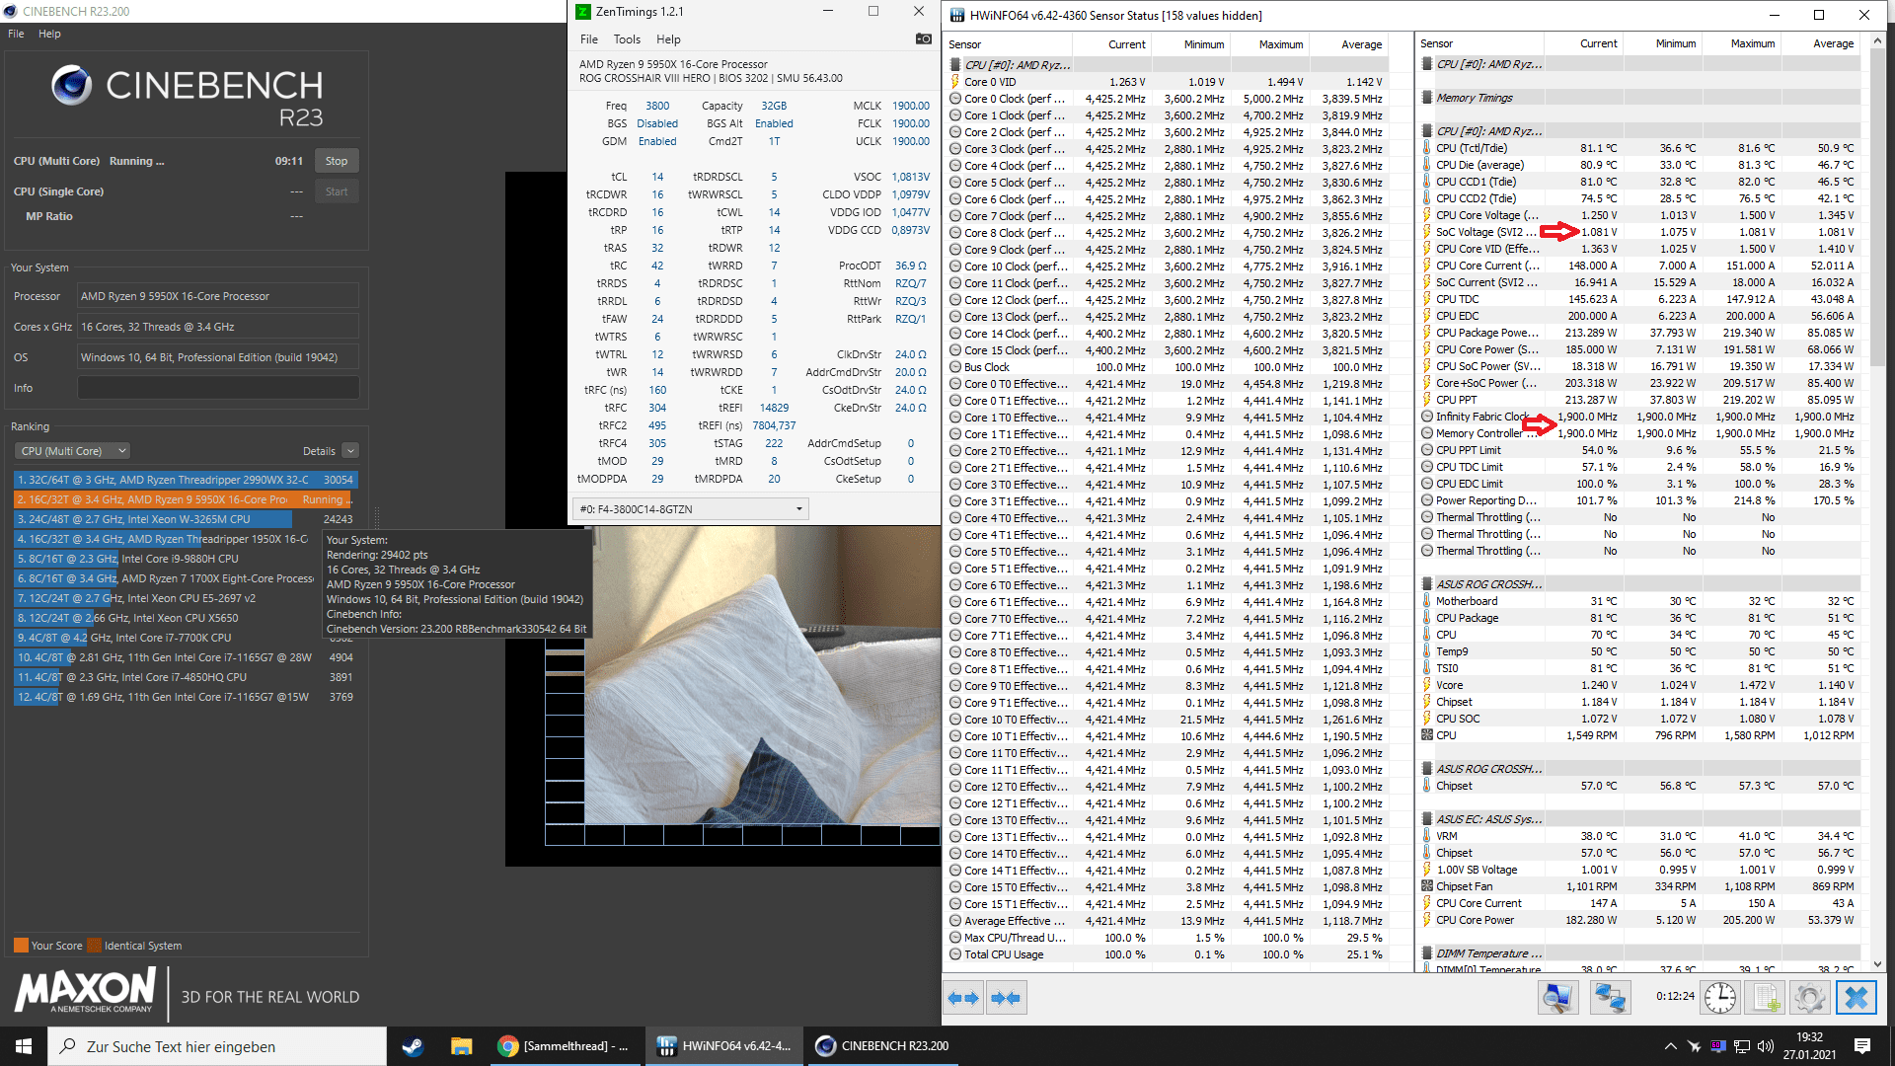Image resolution: width=1895 pixels, height=1066 pixels.
Task: Open Cinebench File menu
Action: 16,34
